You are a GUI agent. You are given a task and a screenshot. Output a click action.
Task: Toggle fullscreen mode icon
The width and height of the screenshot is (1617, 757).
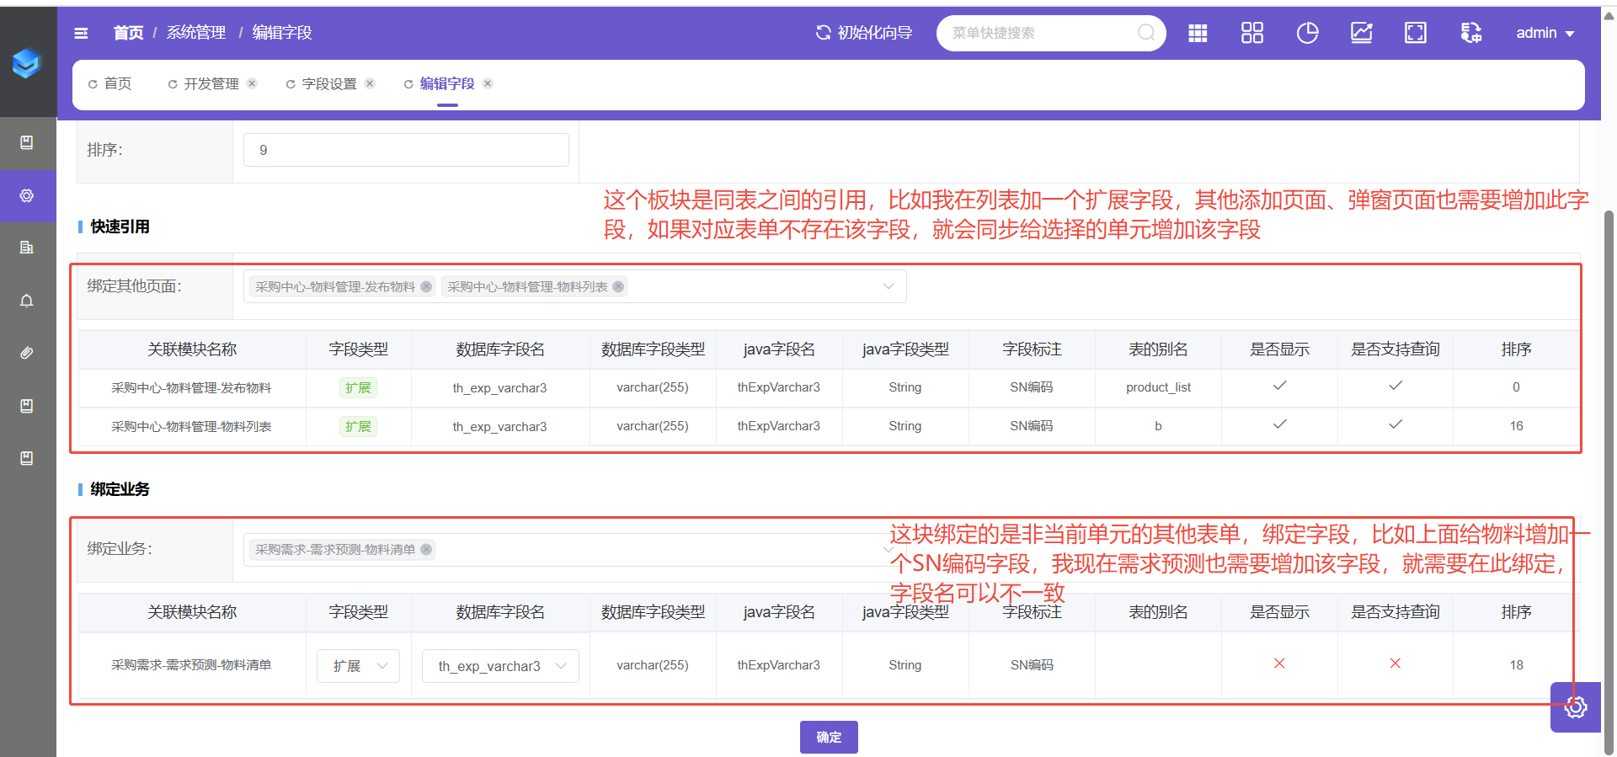(x=1416, y=33)
